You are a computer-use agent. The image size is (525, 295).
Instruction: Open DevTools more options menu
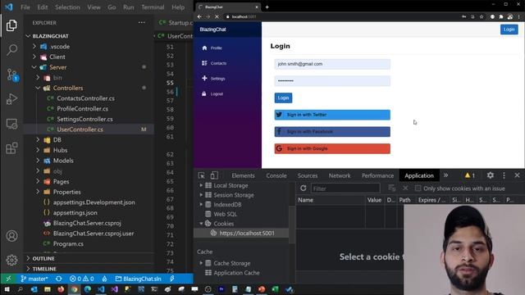pyautogui.click(x=504, y=175)
